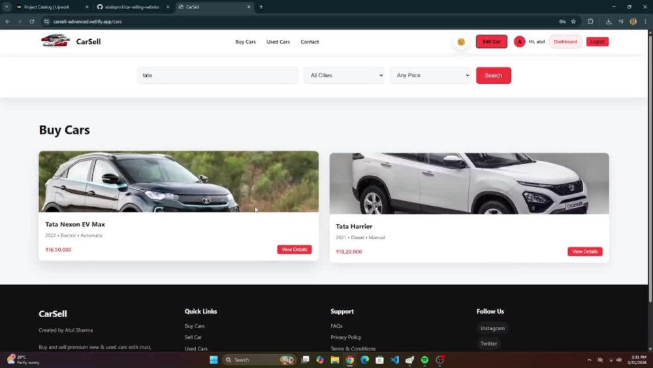Screen dimensions: 653x368
Task: Toggle the theme with the sun icon
Action: pos(461,42)
